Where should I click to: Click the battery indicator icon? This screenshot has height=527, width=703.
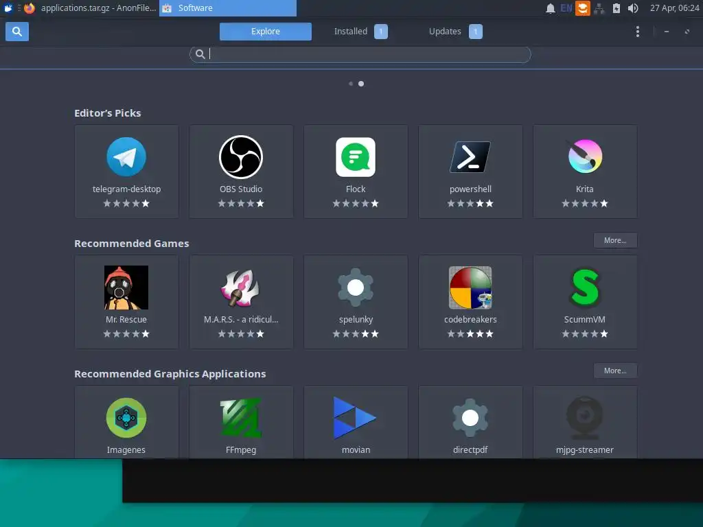(x=616, y=8)
